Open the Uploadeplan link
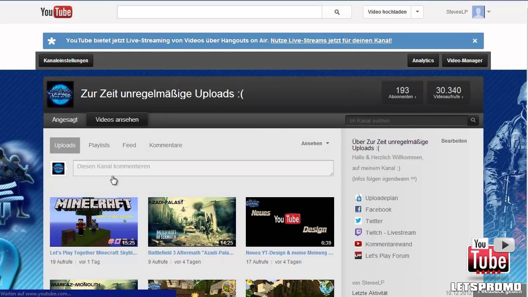The image size is (528, 297). coord(382,198)
